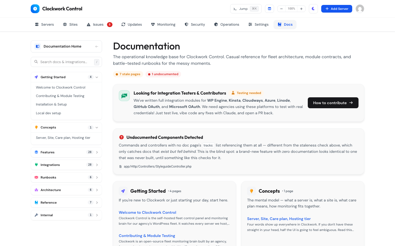Open the Sites tab
395x246 pixels.
70,24
